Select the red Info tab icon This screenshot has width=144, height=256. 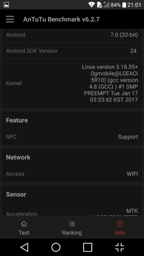tap(120, 224)
